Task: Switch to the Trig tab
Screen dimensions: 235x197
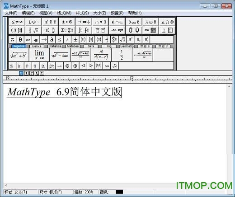Action: (109, 46)
